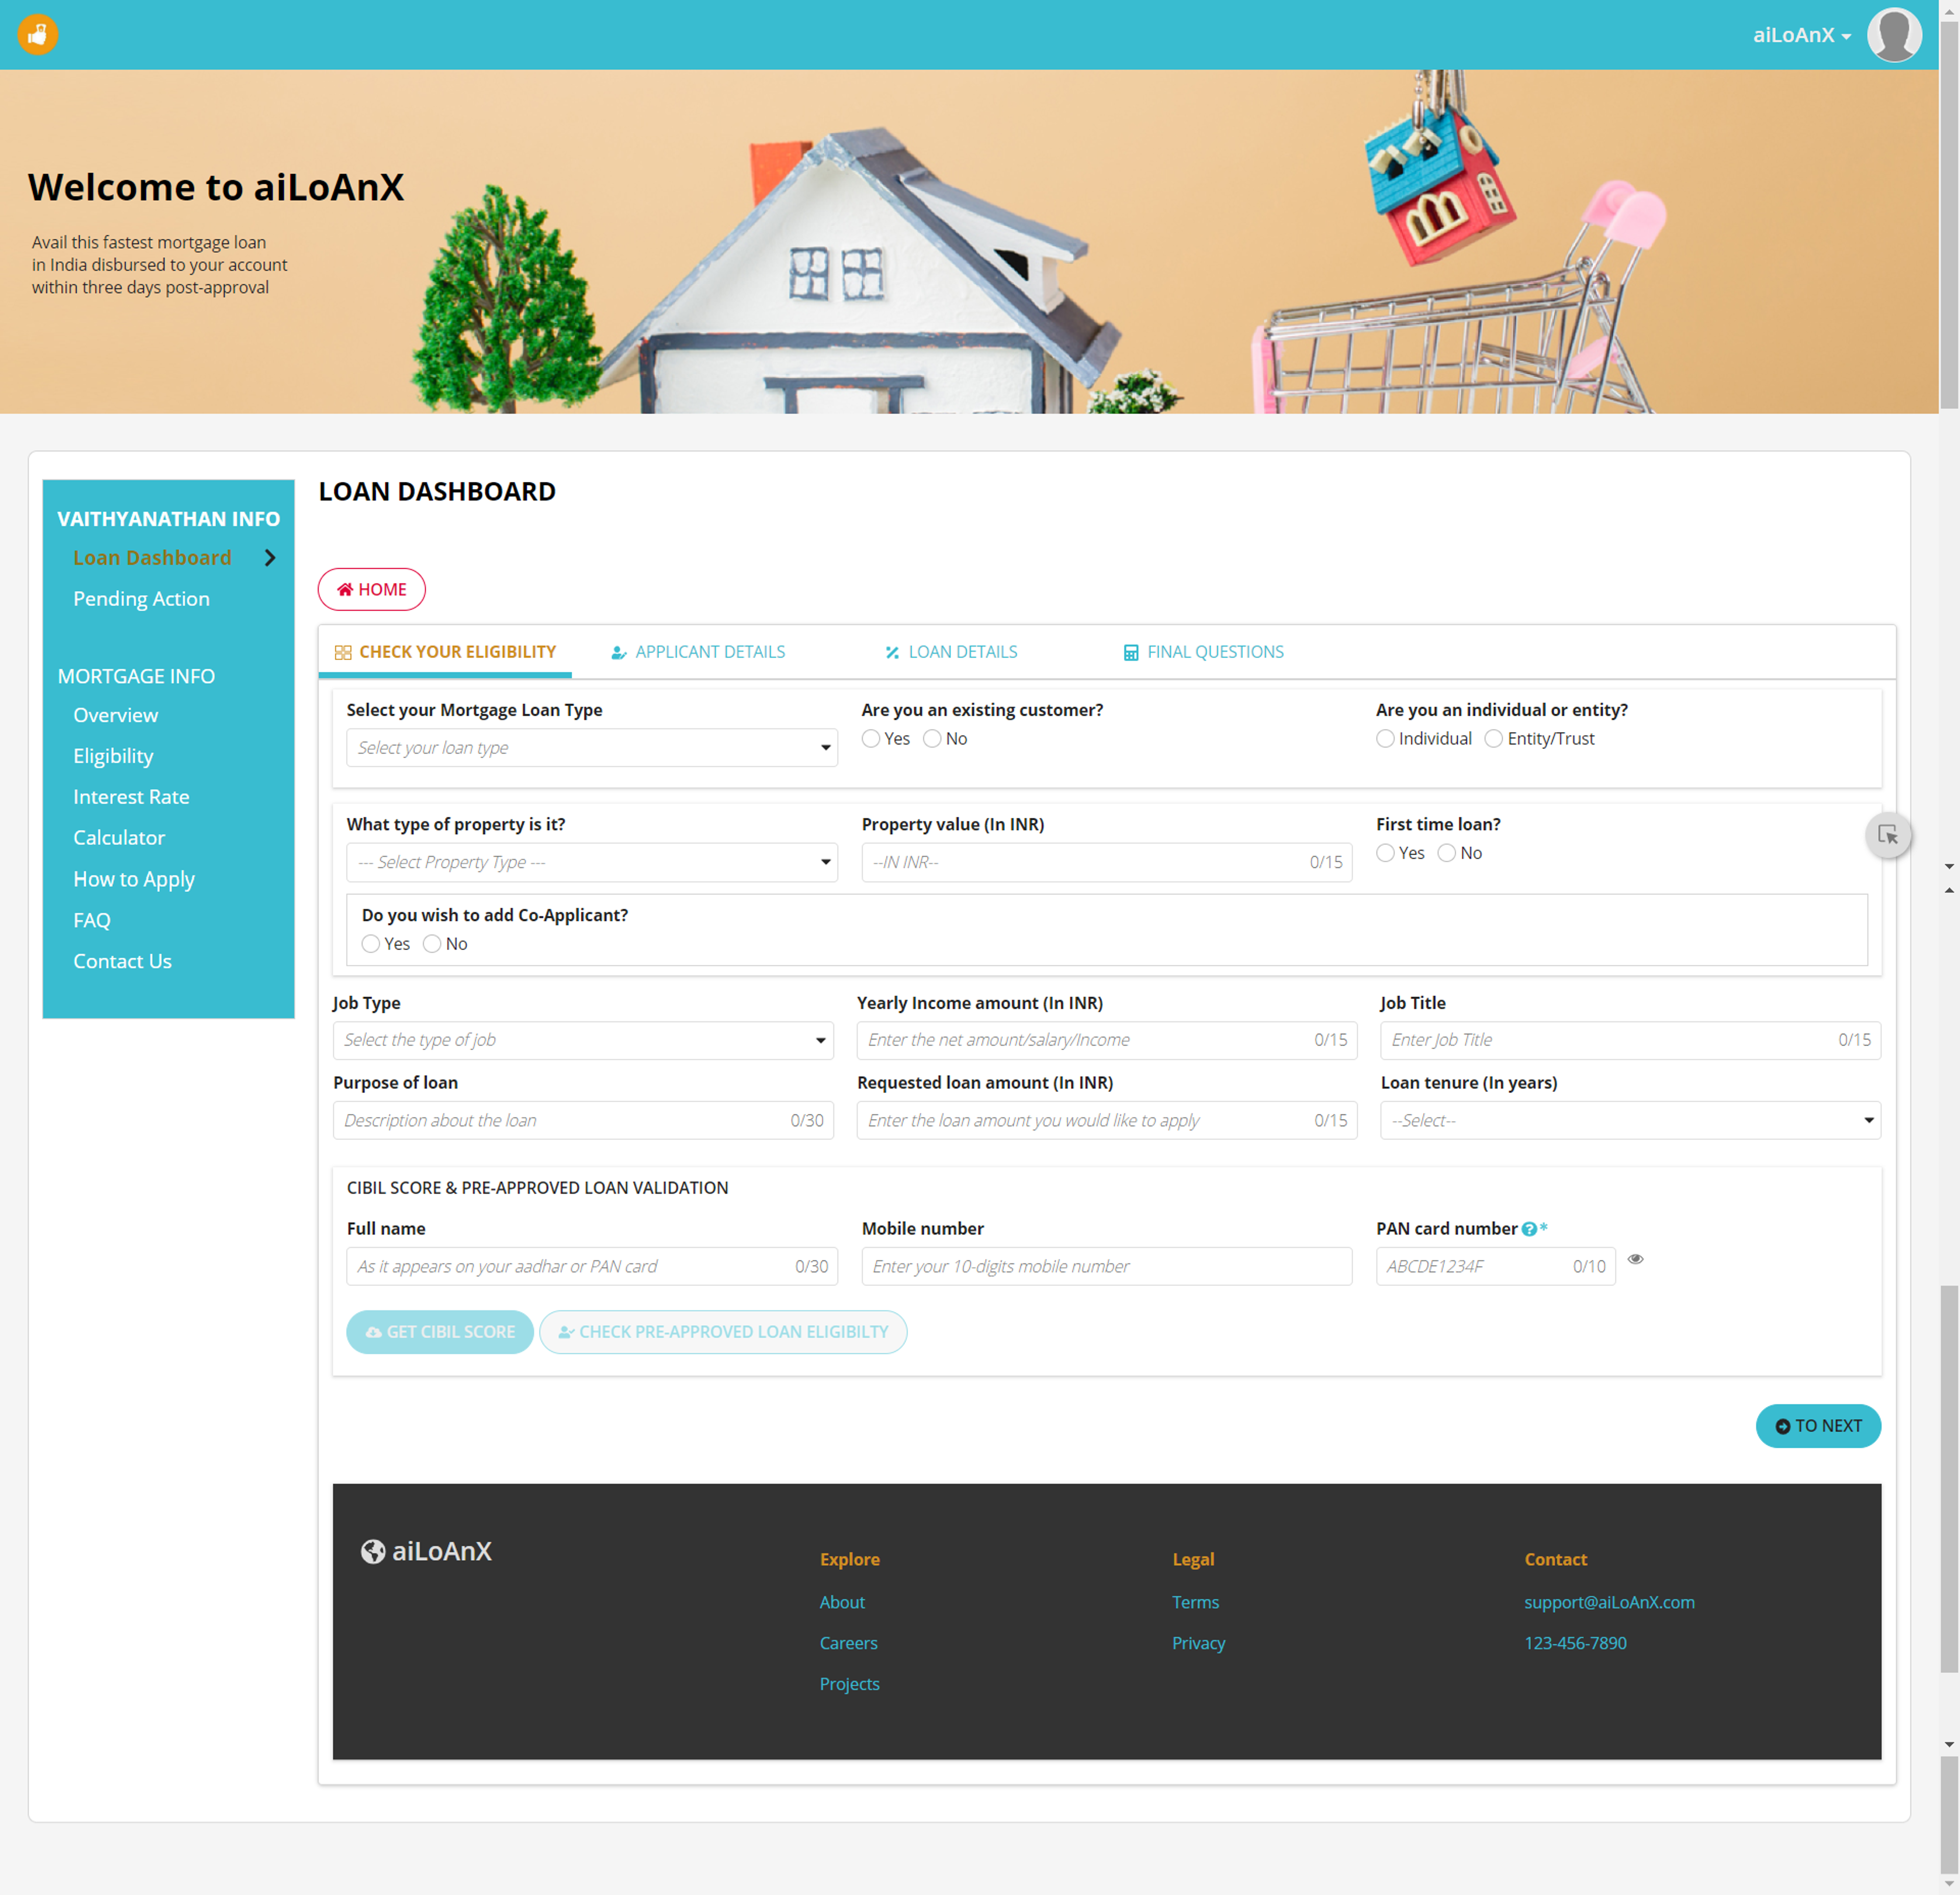Open the Careers footer link
This screenshot has width=1960, height=1895.
848,1643
